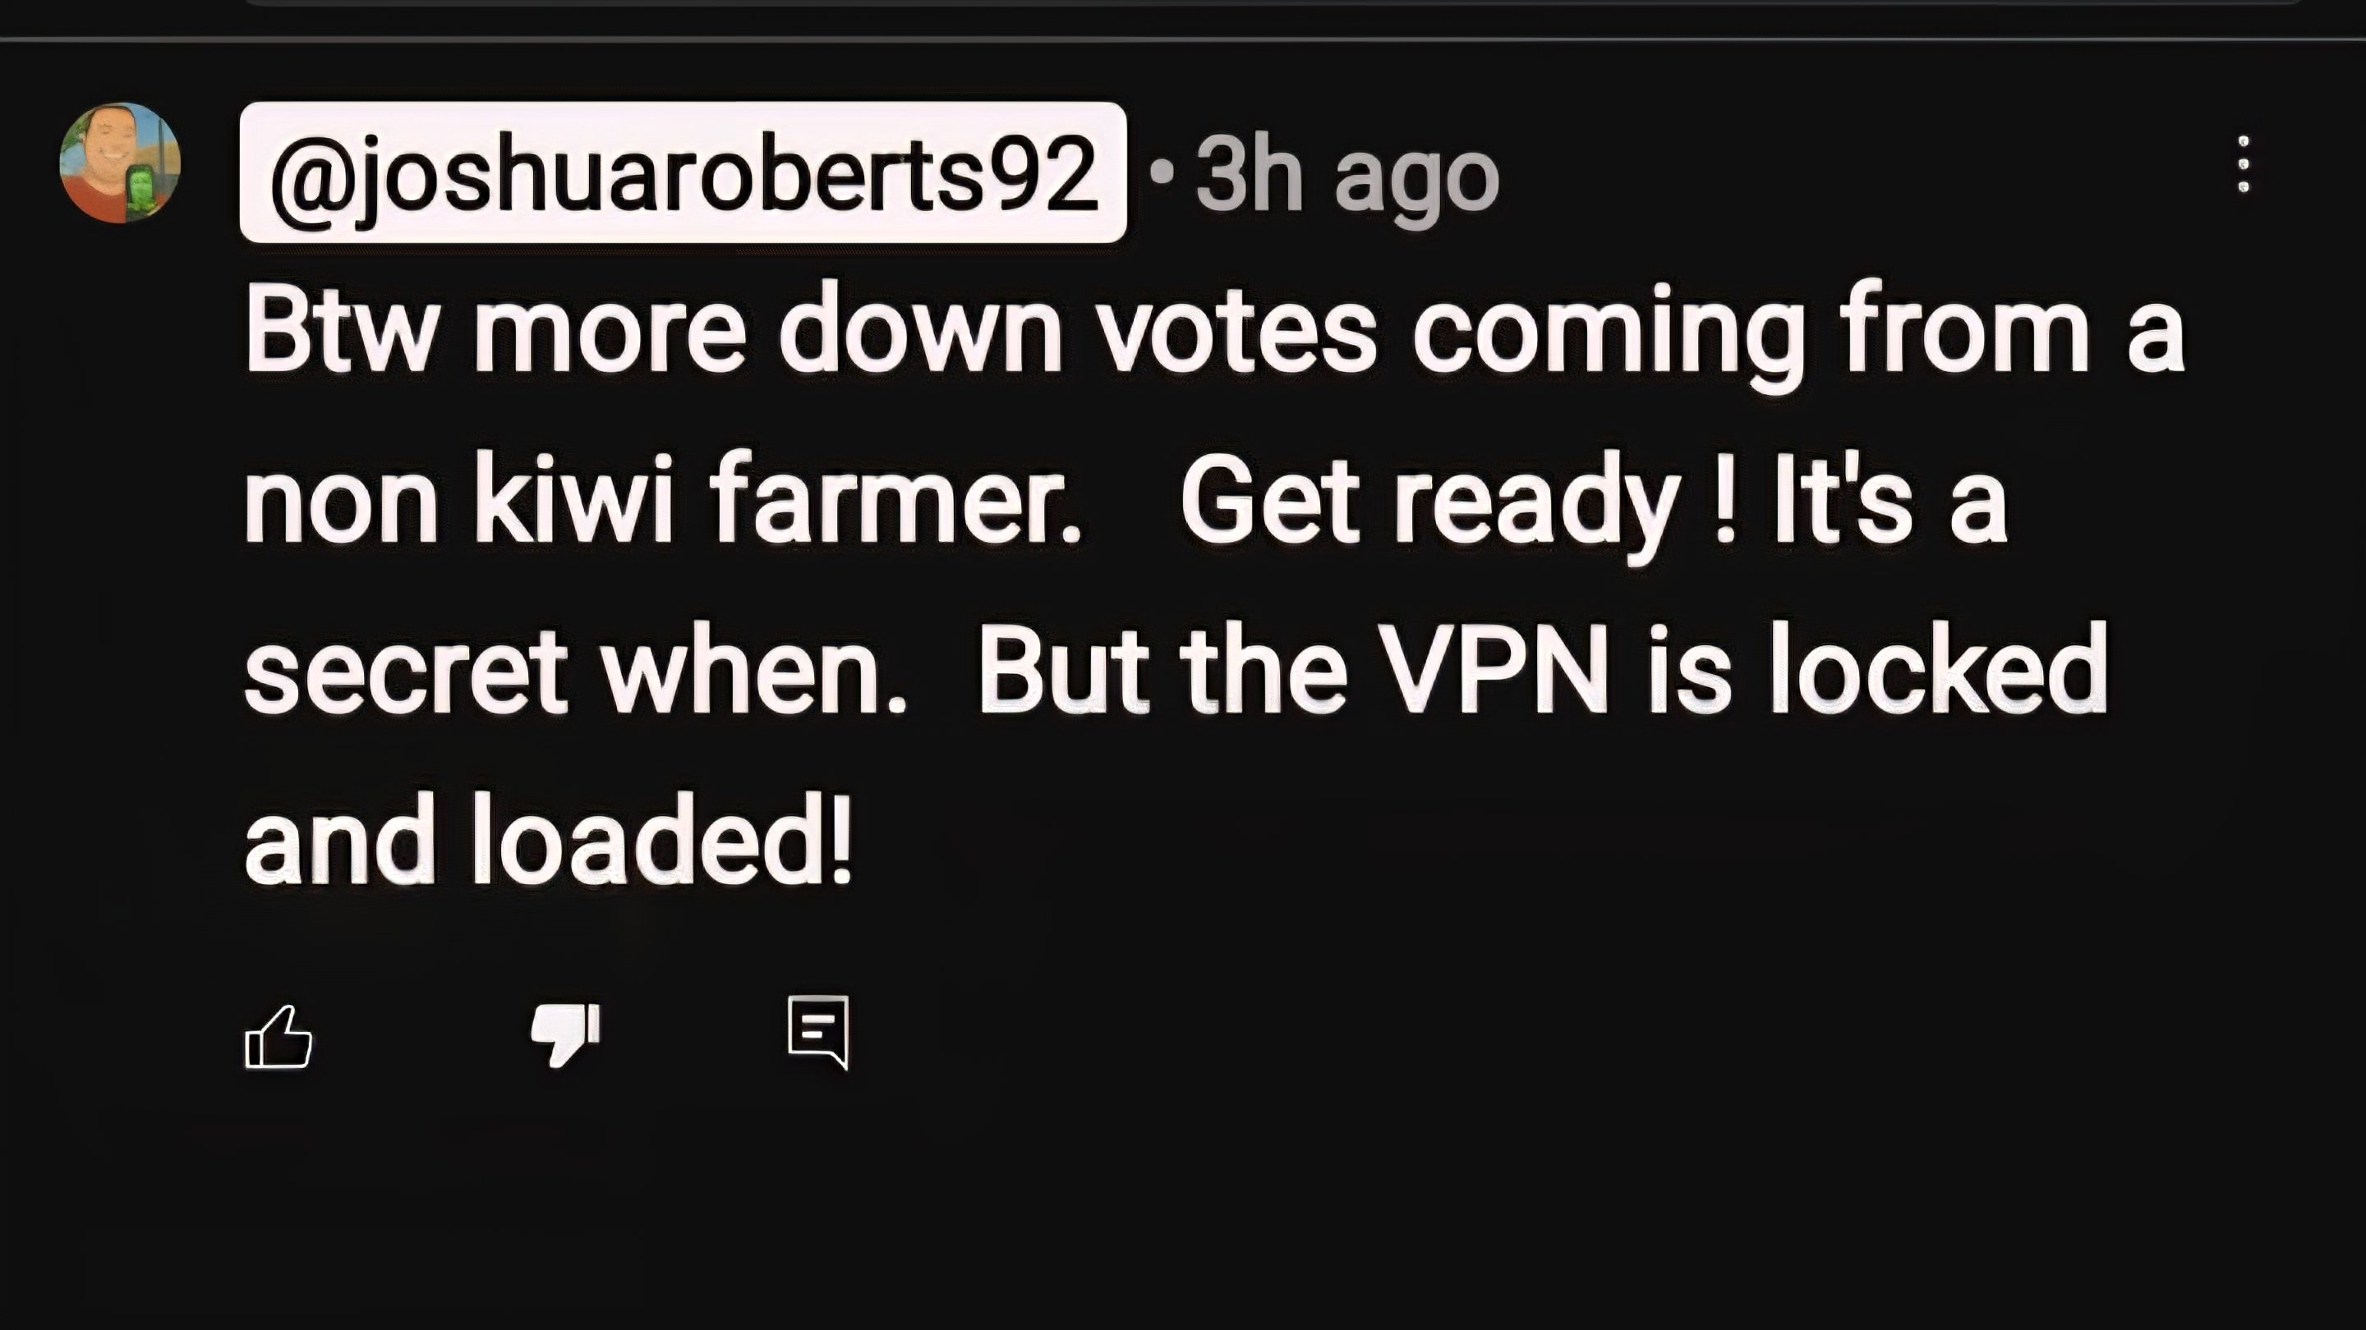Visit the @joshuaroberts92 channel link
This screenshot has height=1330, width=2366.
tap(684, 172)
